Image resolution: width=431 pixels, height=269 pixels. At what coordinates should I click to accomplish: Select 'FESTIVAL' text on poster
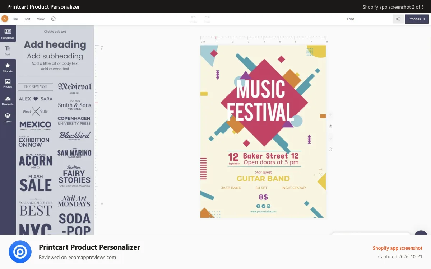point(260,112)
